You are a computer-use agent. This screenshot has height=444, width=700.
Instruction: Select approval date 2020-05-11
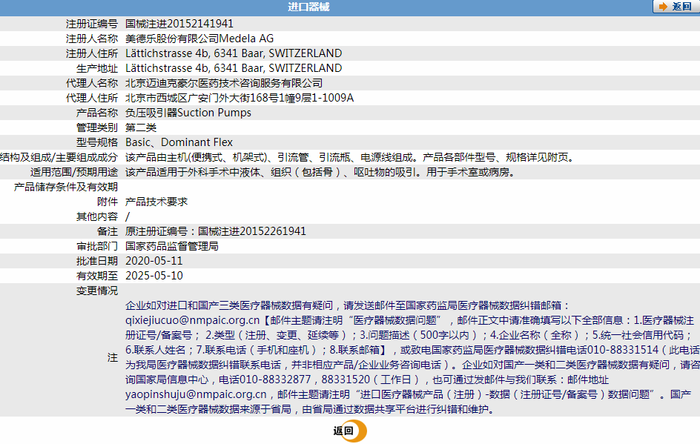(154, 261)
